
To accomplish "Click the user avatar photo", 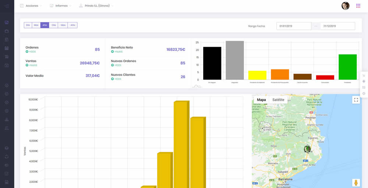I will 346,6.
